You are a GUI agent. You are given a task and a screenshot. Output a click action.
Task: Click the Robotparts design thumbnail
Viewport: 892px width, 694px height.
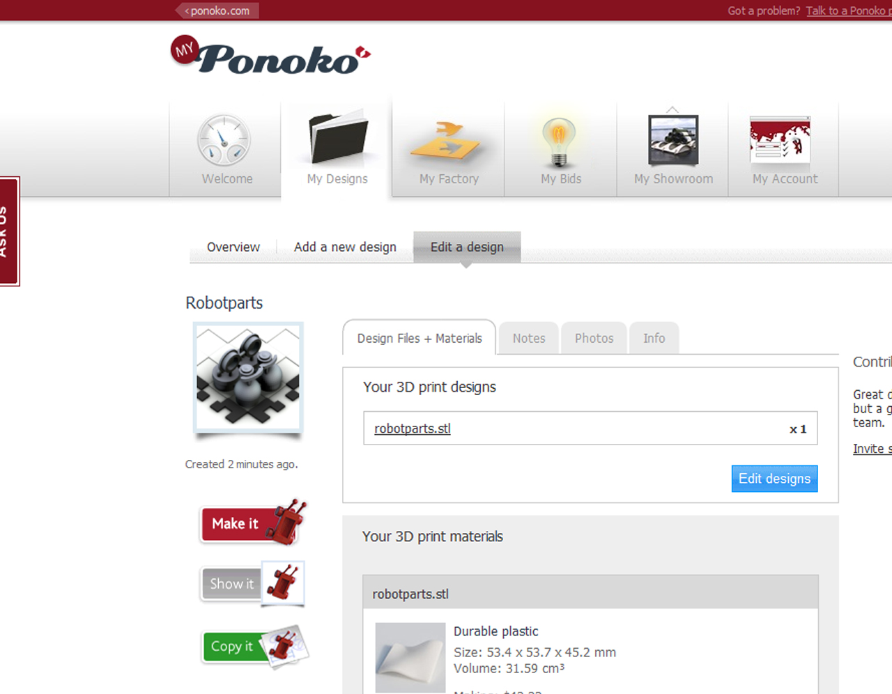click(248, 378)
